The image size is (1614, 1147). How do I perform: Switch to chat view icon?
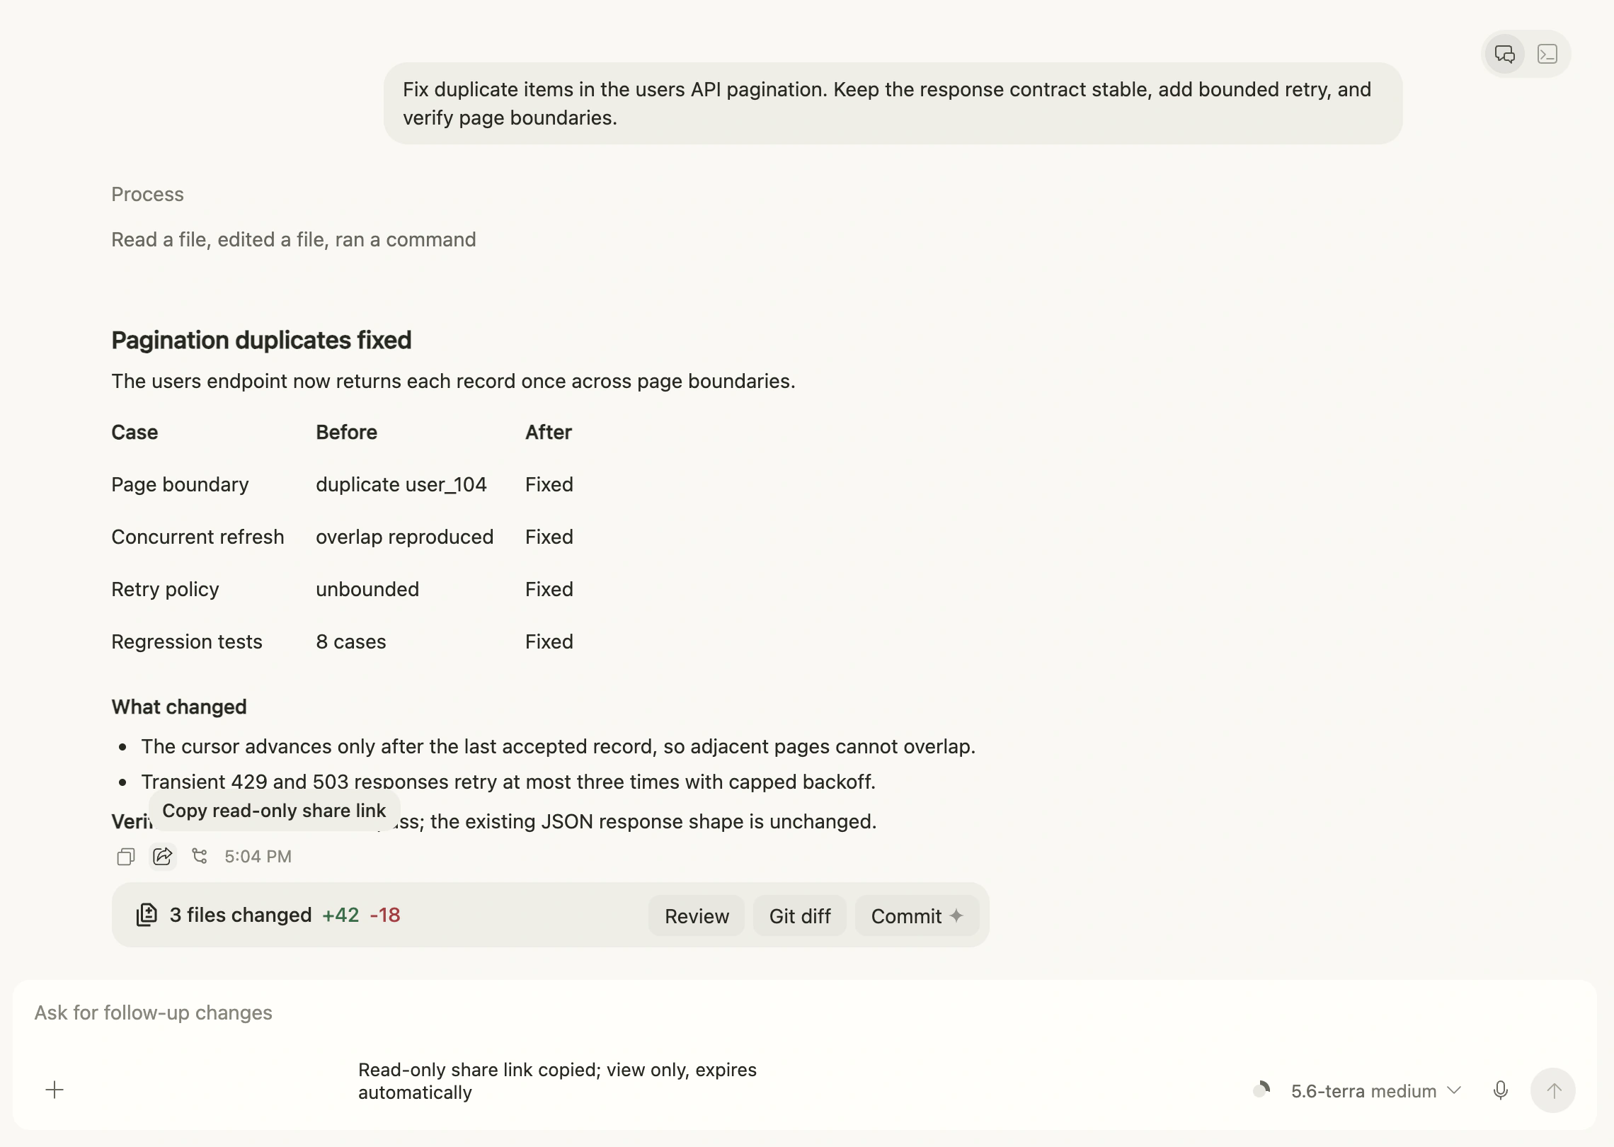coord(1504,54)
